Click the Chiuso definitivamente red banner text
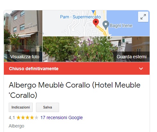 [34, 69]
